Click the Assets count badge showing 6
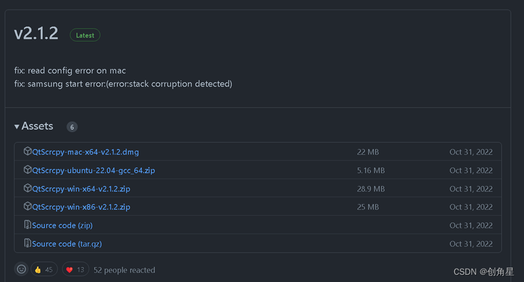The height and width of the screenshot is (282, 524). (72, 127)
